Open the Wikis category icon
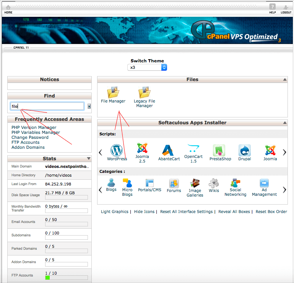Image resolution: width=294 pixels, height=283 pixels. coord(214,183)
